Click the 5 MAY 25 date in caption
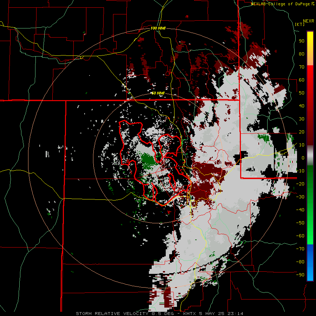316x316 pixels. click(212, 314)
